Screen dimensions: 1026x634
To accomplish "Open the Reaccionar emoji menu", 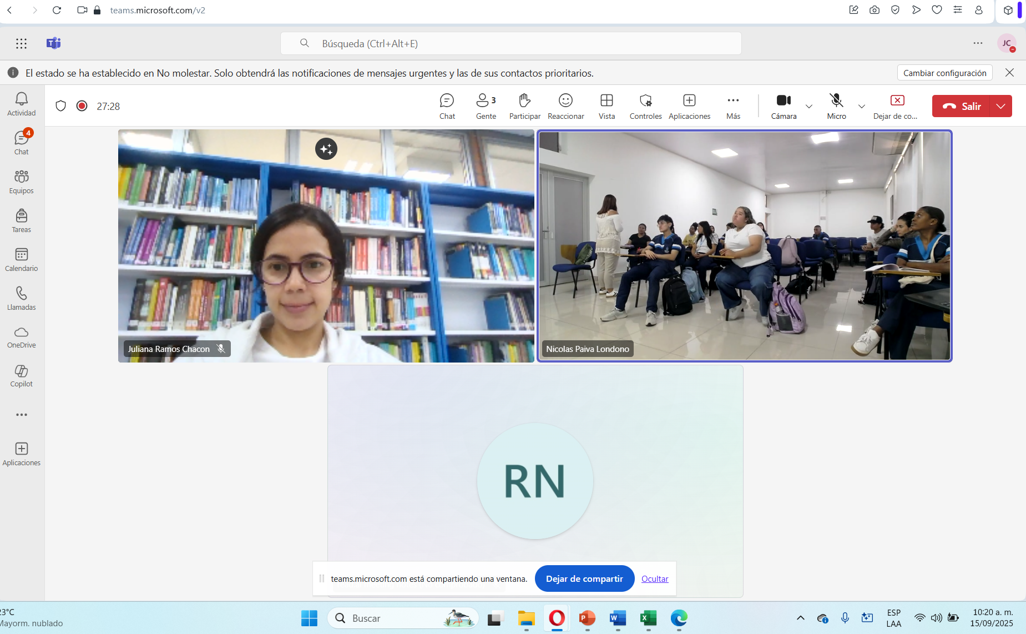I will tap(565, 106).
